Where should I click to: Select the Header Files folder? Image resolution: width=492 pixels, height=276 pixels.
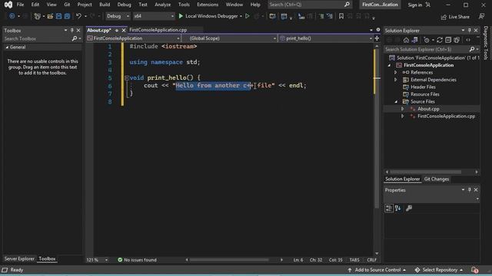[x=423, y=87]
